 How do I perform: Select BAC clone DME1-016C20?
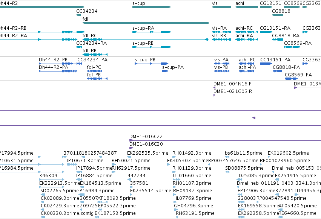point(225,148)
